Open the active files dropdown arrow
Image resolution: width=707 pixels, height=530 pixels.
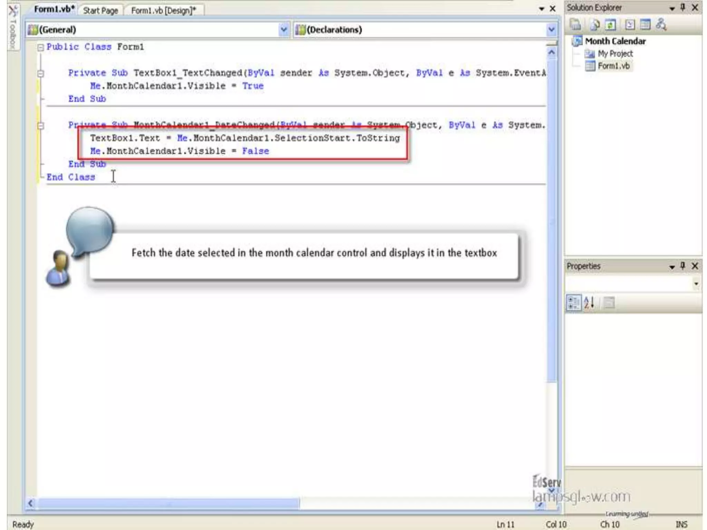pos(541,9)
